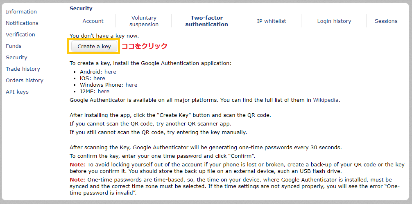Switch to Voluntary suspension tab
Viewport: 412px width, 204px height.
pyautogui.click(x=144, y=21)
